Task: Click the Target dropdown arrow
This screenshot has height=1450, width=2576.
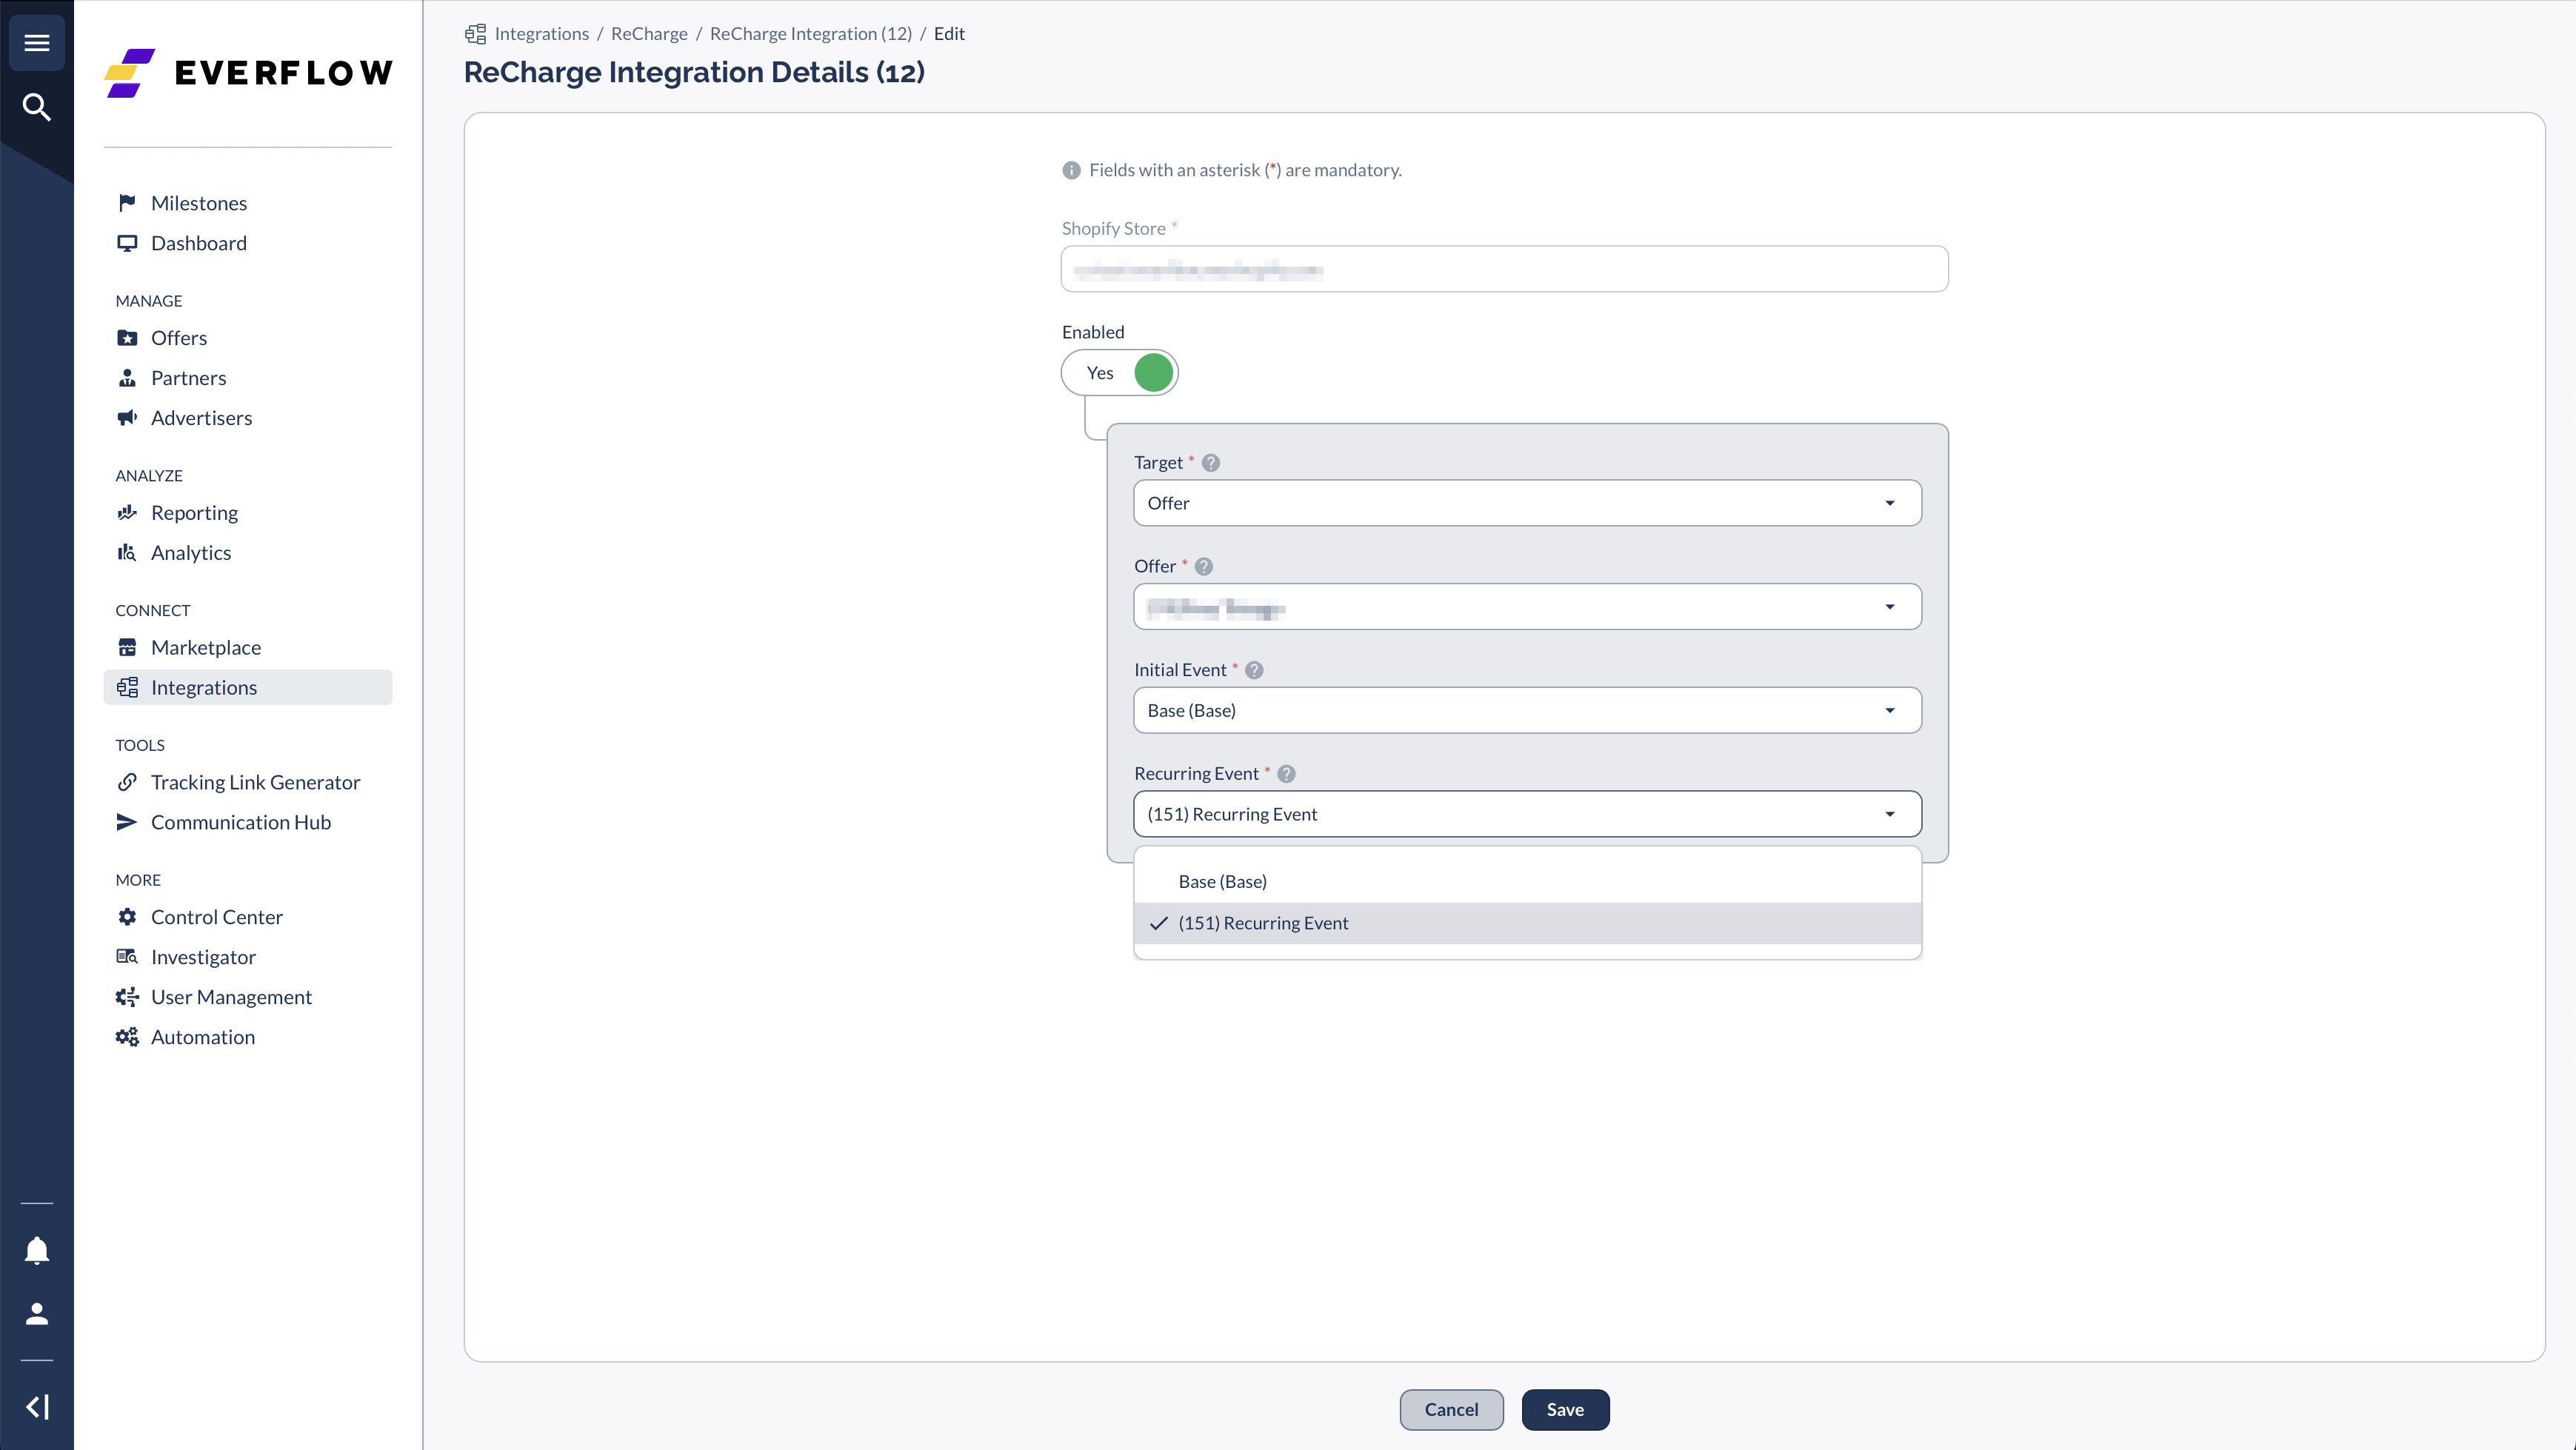Action: point(1890,503)
